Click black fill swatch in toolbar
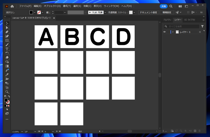This screenshot has height=137, width=210. click(6, 100)
